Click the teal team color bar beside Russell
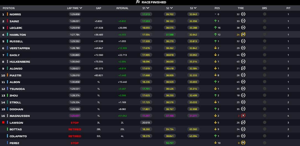This screenshot has width=300, height=146. pos(7,41)
